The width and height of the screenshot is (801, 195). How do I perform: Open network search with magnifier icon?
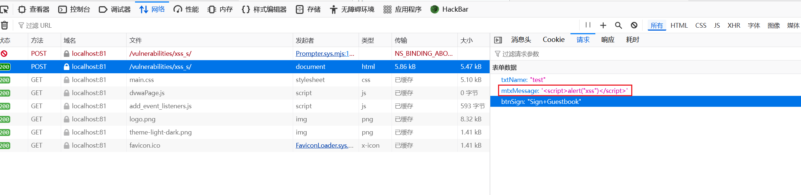point(618,25)
